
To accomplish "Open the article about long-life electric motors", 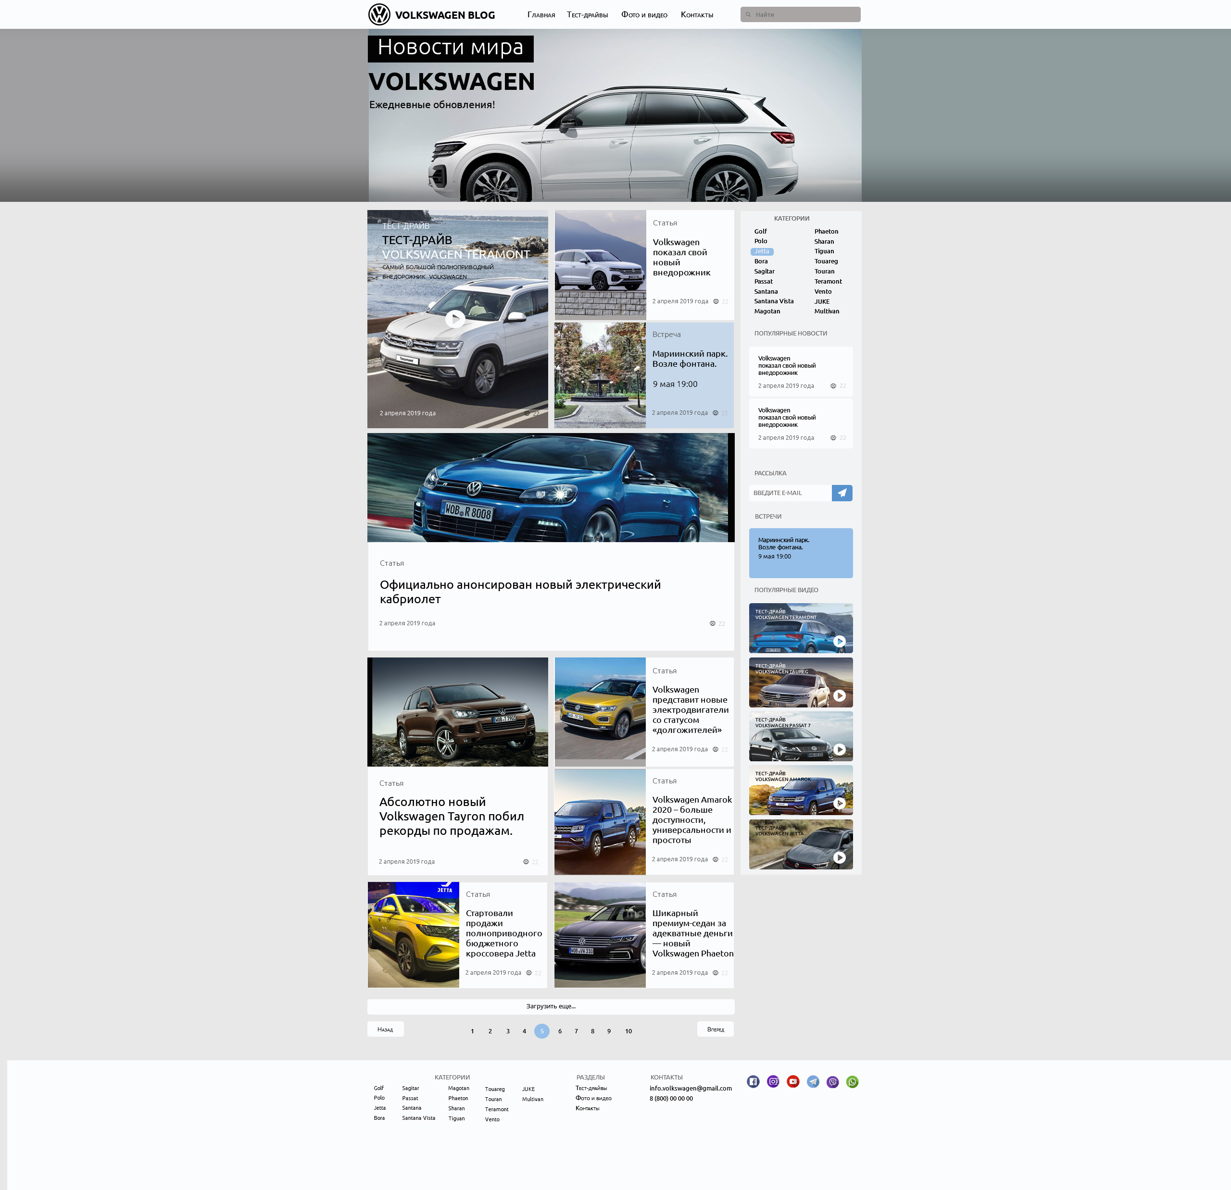I will tap(690, 710).
